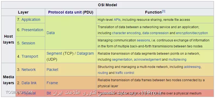This screenshot has width=215, height=98.
Task: Follow the character encoding link
Action: click(x=126, y=33)
